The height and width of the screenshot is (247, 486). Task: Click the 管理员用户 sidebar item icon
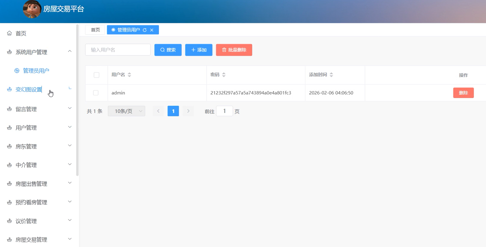click(17, 71)
